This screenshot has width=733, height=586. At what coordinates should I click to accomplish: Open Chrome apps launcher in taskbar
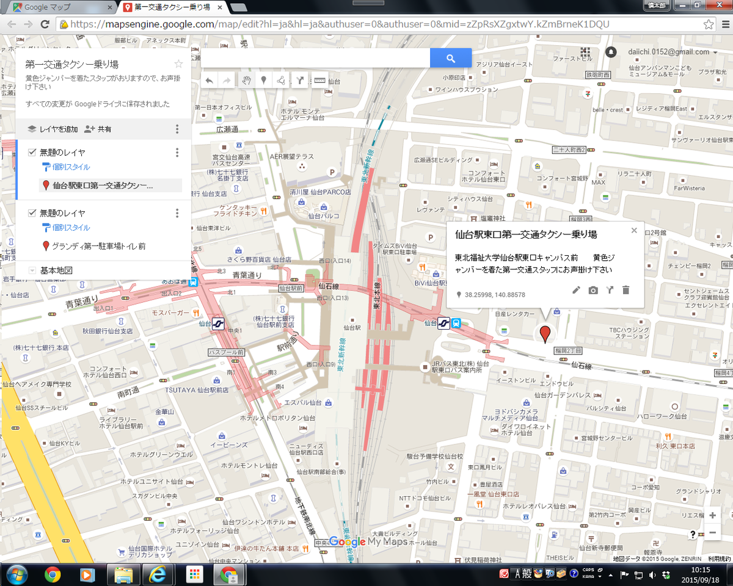point(194,574)
